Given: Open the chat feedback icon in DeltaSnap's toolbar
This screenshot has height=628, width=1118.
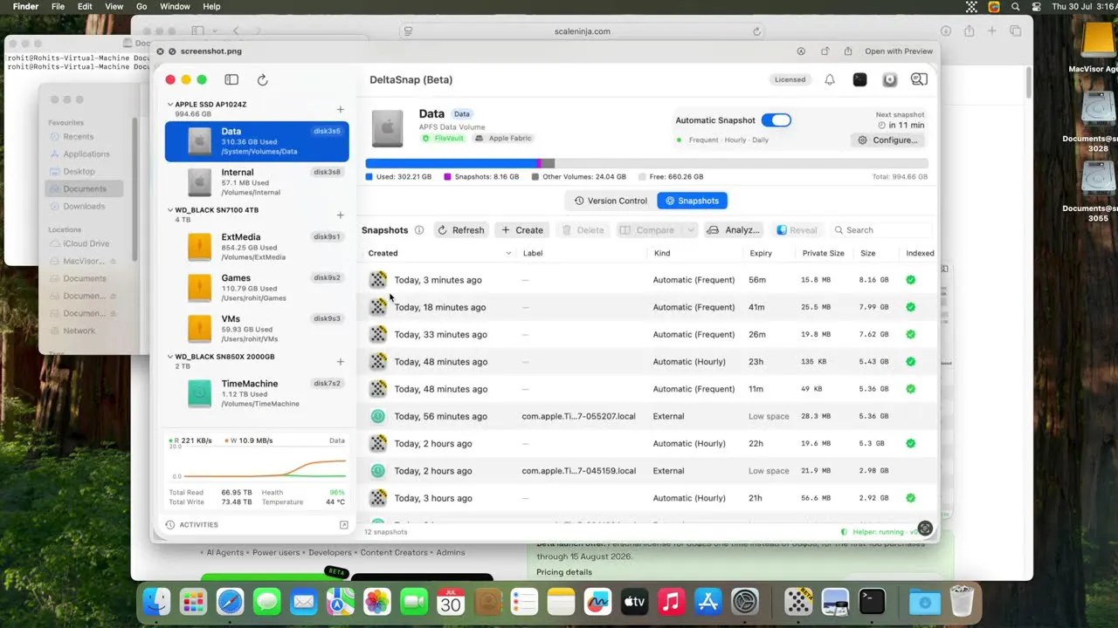Looking at the screenshot, I should (x=919, y=79).
